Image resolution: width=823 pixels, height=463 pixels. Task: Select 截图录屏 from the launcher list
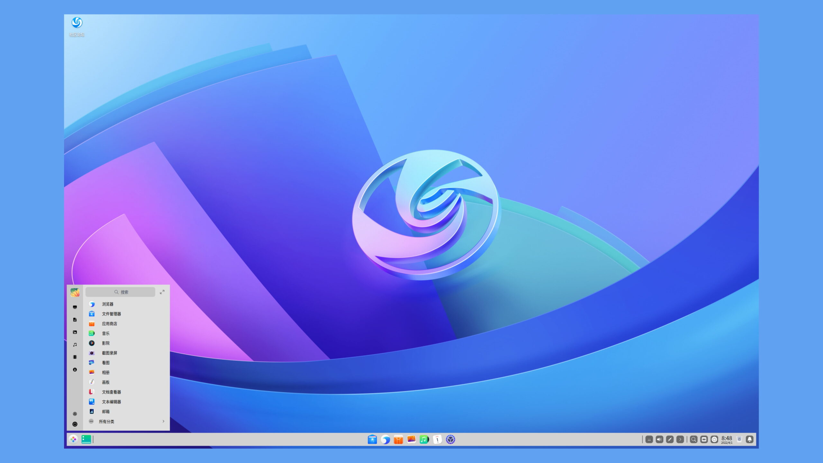coord(109,353)
